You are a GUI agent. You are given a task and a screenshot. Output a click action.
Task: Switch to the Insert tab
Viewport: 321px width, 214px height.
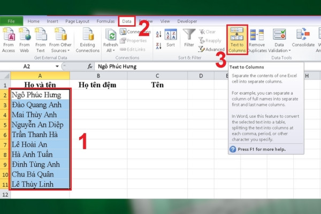pyautogui.click(x=52, y=21)
